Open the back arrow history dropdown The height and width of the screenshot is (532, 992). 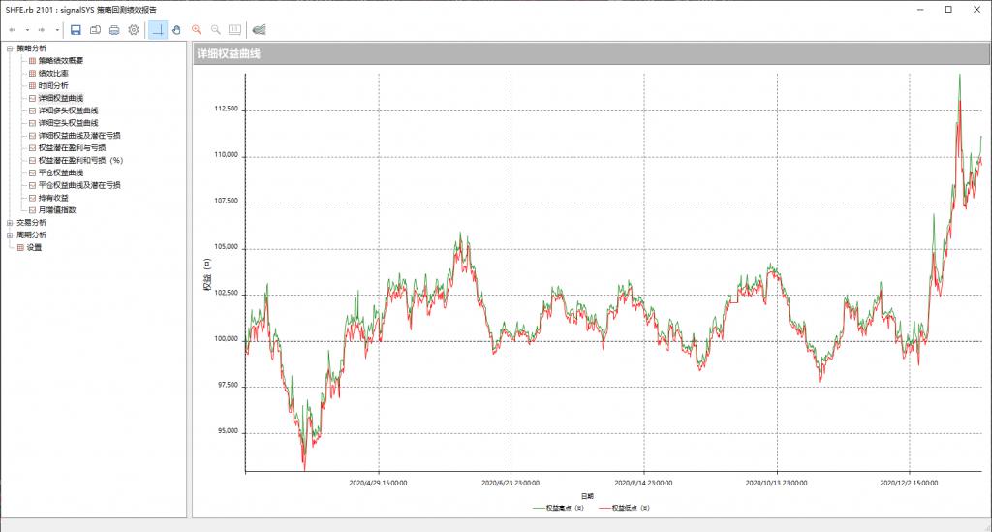point(27,30)
